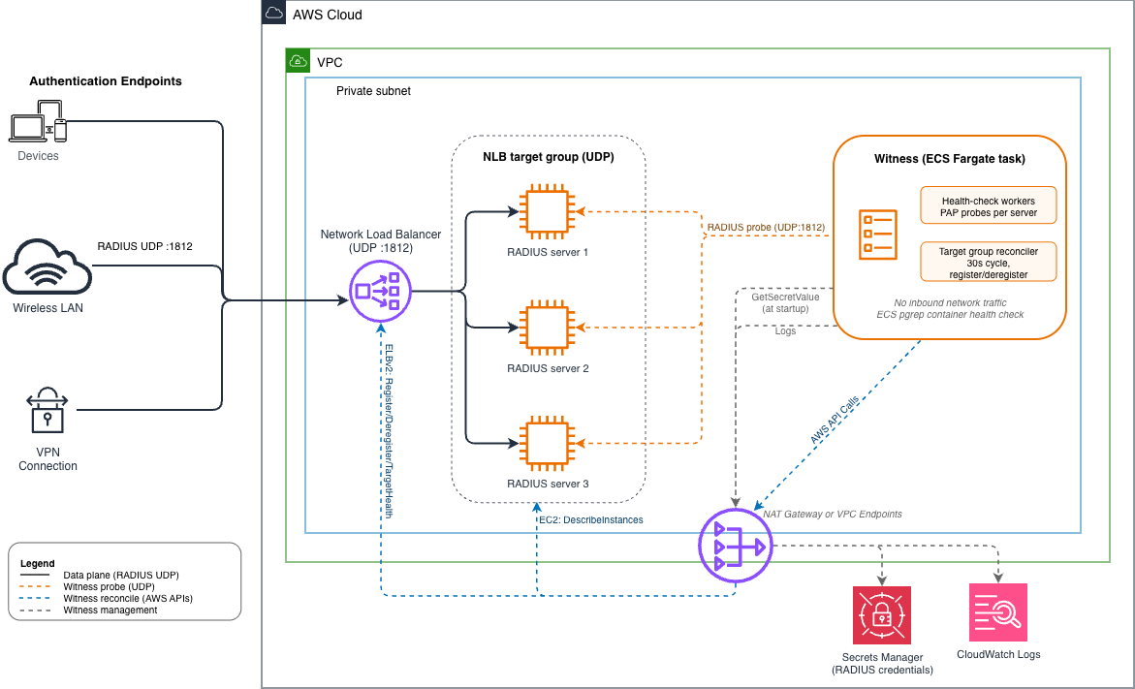Select the Data plane (RADIUS UDP) legend entry
Viewport: 1135px width, 689px height.
(121, 575)
